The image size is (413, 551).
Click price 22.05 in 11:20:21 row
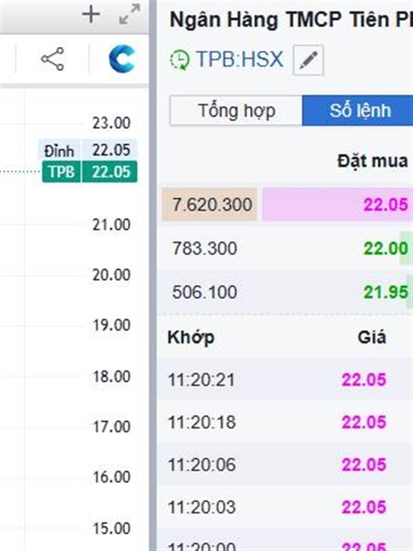click(364, 380)
